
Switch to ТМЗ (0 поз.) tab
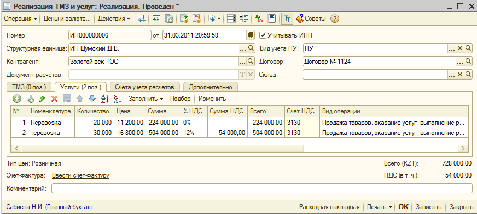click(x=29, y=87)
